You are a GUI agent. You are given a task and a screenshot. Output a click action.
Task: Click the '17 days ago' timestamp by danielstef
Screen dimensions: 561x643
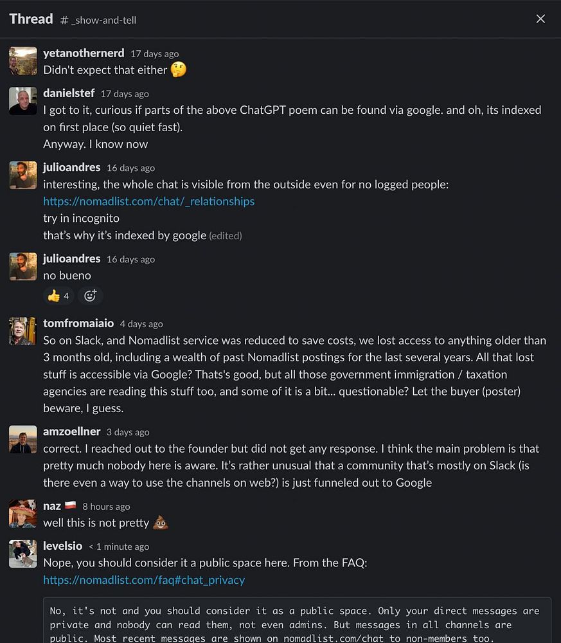pos(125,94)
